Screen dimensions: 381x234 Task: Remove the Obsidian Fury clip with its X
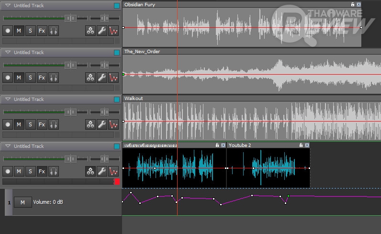pyautogui.click(x=359, y=4)
